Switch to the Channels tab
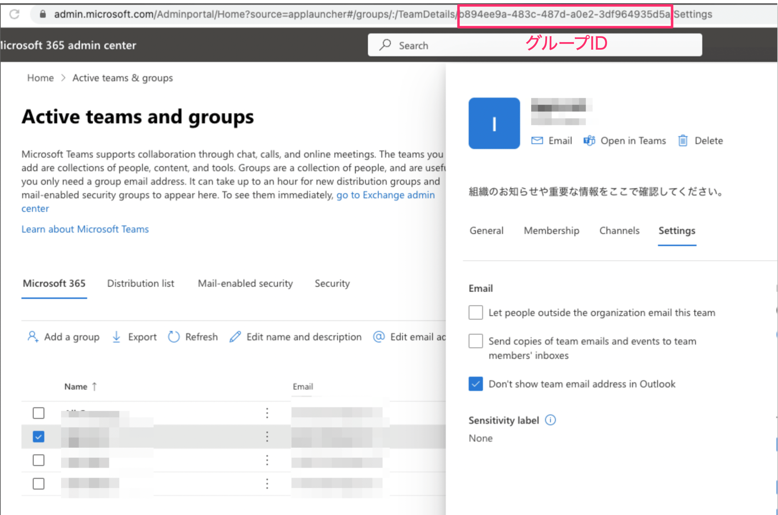The height and width of the screenshot is (515, 778). click(619, 231)
